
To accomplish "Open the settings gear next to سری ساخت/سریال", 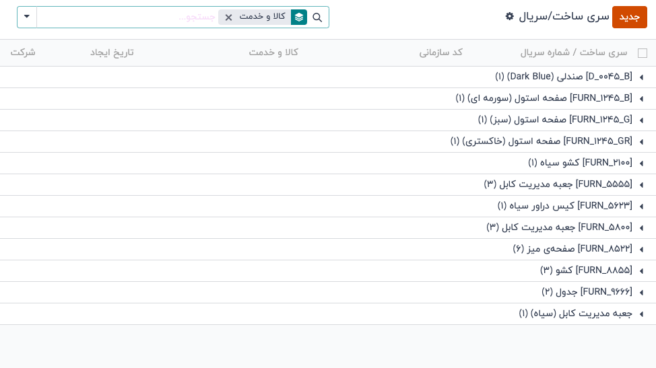I will pyautogui.click(x=510, y=16).
